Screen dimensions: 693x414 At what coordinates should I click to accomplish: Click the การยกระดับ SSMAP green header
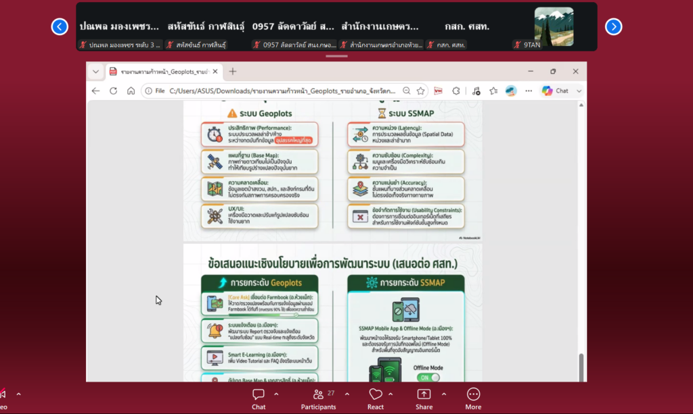(406, 282)
